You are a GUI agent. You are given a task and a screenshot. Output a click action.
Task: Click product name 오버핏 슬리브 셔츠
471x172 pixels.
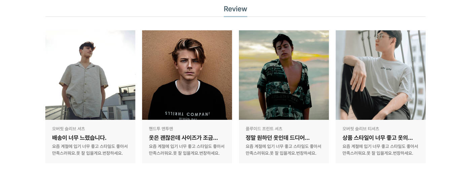pyautogui.click(x=69, y=128)
